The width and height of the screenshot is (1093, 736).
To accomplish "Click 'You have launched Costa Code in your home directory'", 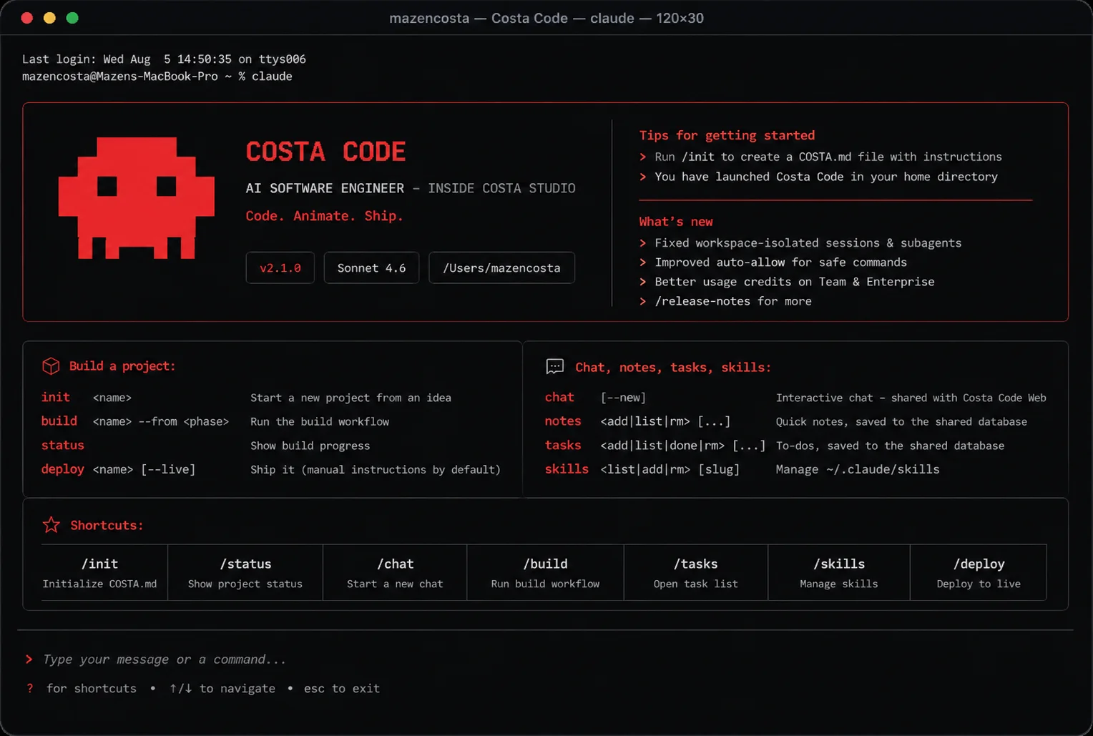I will (826, 177).
